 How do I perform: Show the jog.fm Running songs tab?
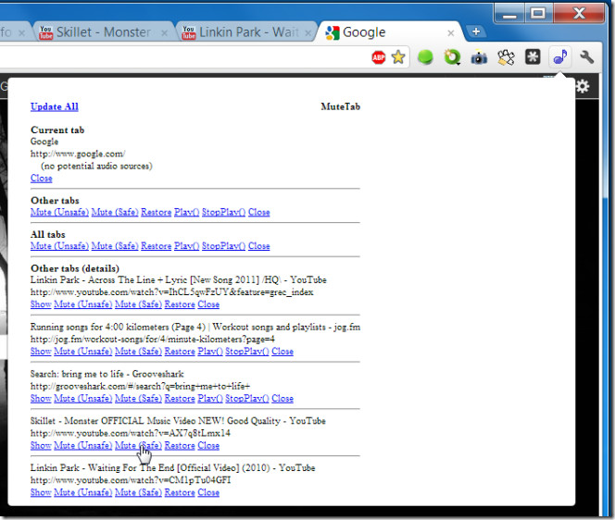pyautogui.click(x=41, y=352)
